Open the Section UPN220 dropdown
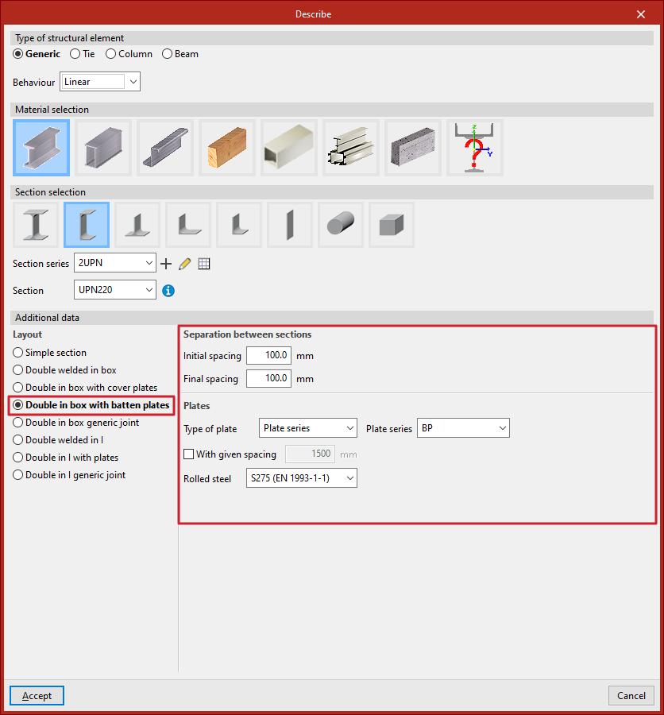 tap(115, 289)
